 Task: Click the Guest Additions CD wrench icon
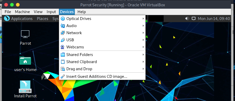[x=63, y=77]
